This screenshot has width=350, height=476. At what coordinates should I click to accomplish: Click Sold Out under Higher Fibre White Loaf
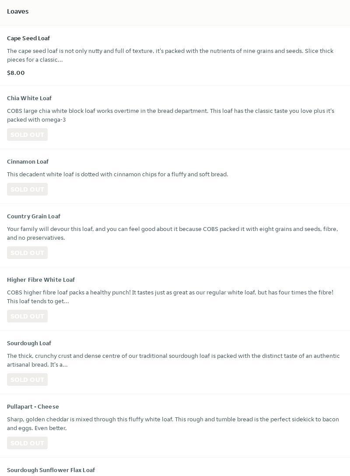[27, 316]
